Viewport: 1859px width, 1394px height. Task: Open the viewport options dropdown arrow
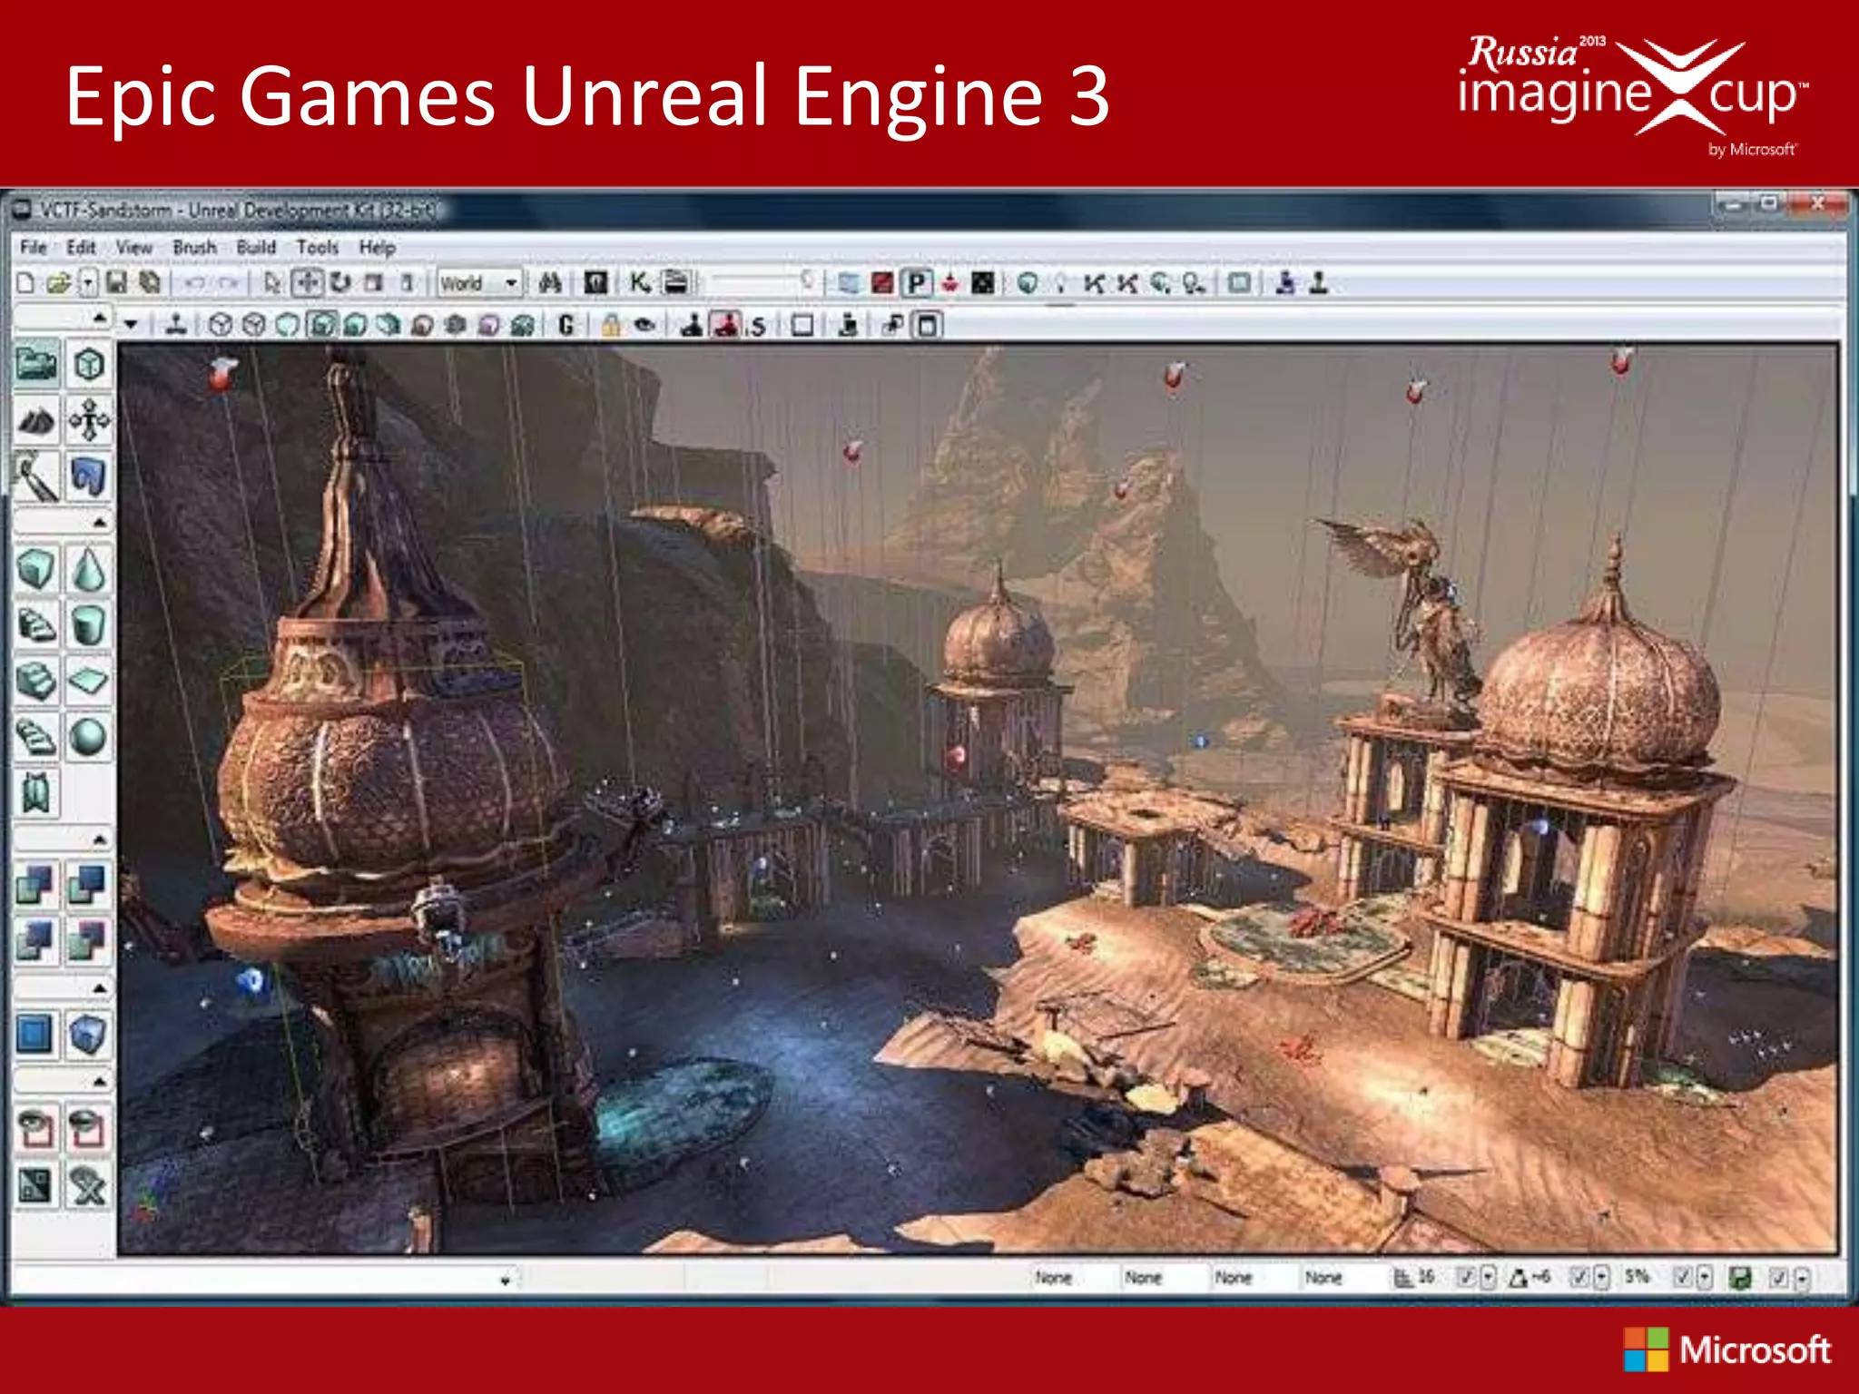(x=131, y=324)
